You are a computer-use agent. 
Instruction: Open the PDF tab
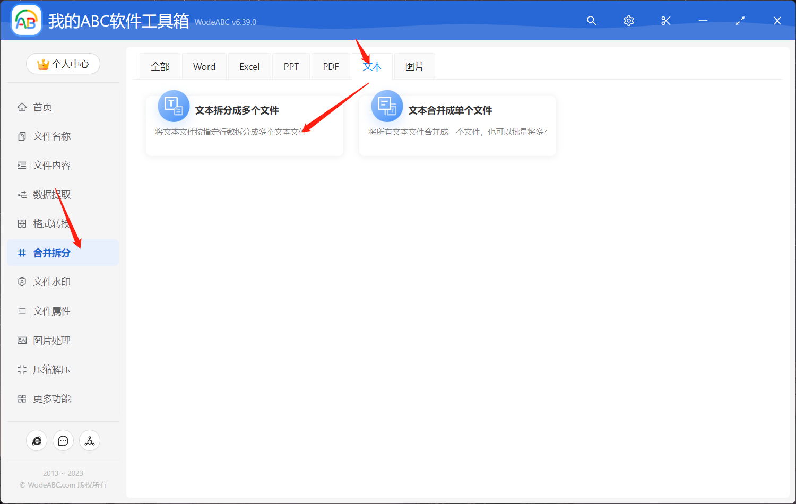pos(330,66)
